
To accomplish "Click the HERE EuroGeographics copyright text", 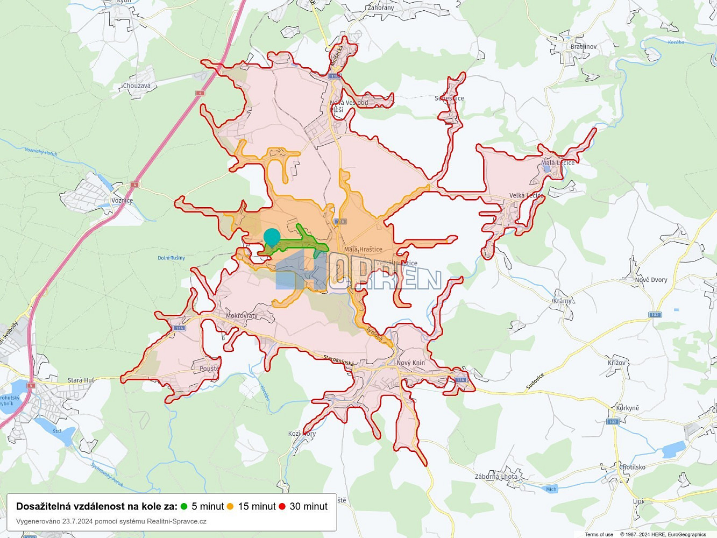I will [663, 534].
